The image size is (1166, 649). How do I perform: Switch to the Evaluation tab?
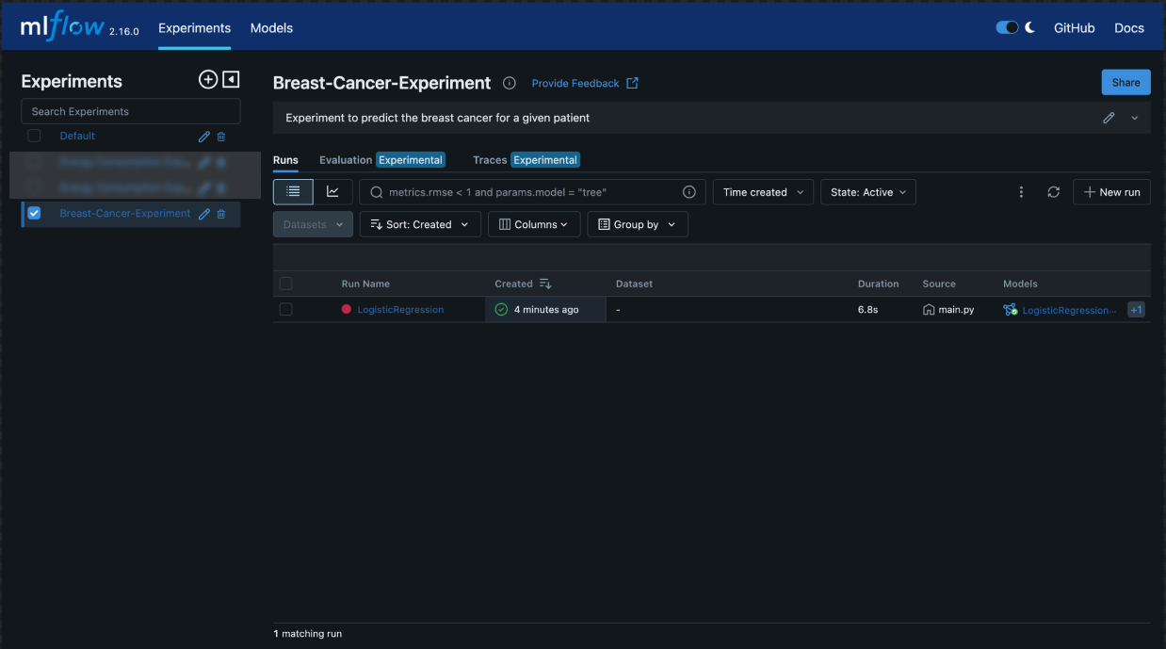pyautogui.click(x=346, y=160)
